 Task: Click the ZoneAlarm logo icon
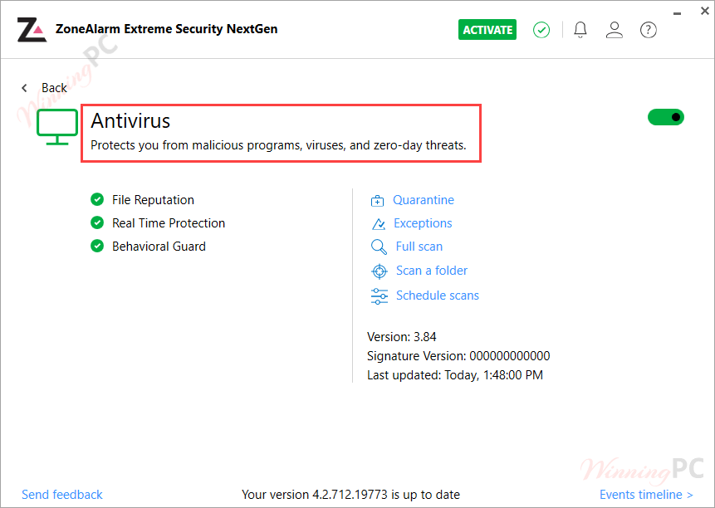click(x=32, y=29)
